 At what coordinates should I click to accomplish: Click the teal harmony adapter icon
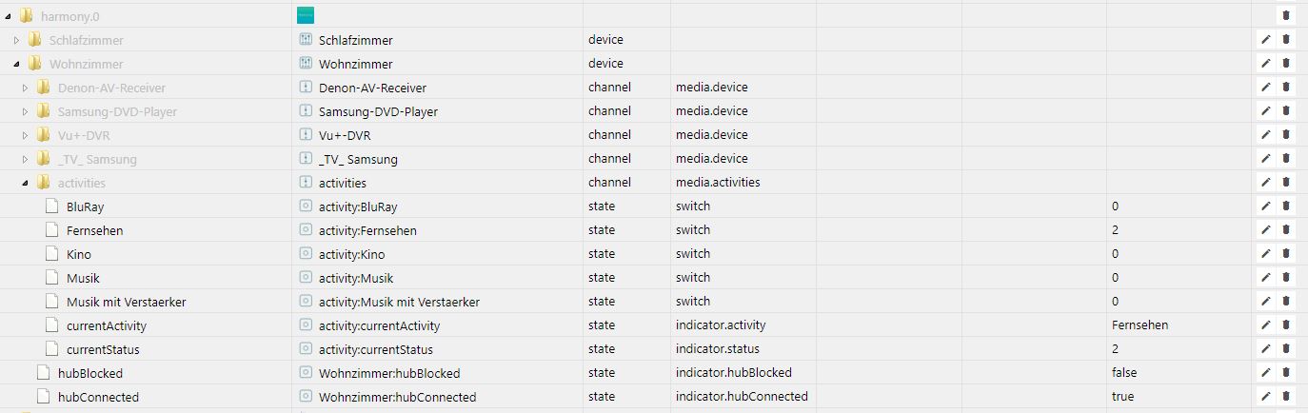[x=306, y=15]
